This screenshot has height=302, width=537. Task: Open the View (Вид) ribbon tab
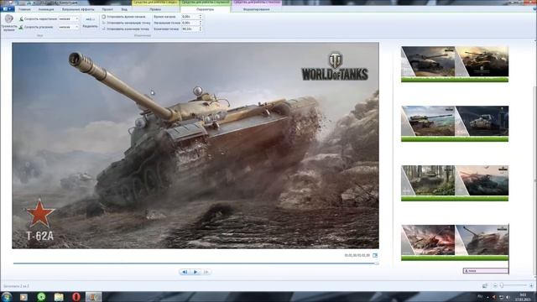click(124, 9)
